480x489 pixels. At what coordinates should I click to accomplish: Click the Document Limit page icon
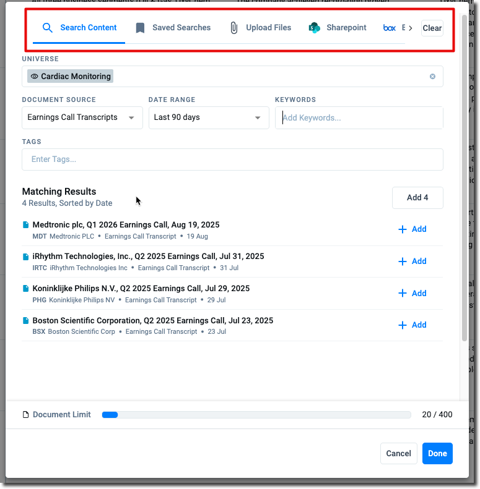tap(25, 415)
